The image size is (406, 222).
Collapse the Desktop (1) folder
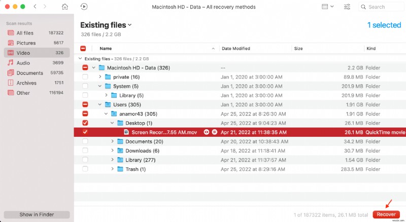pos(112,123)
